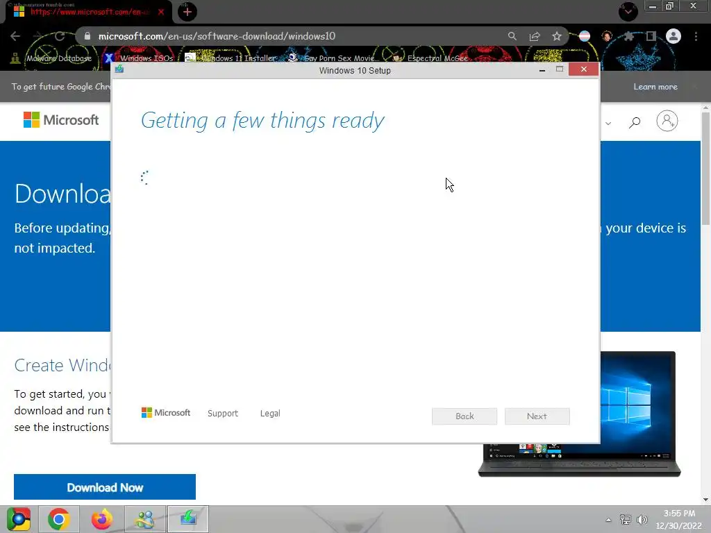This screenshot has height=533, width=711.
Task: Click the Start button on taskbar
Action: click(18, 519)
